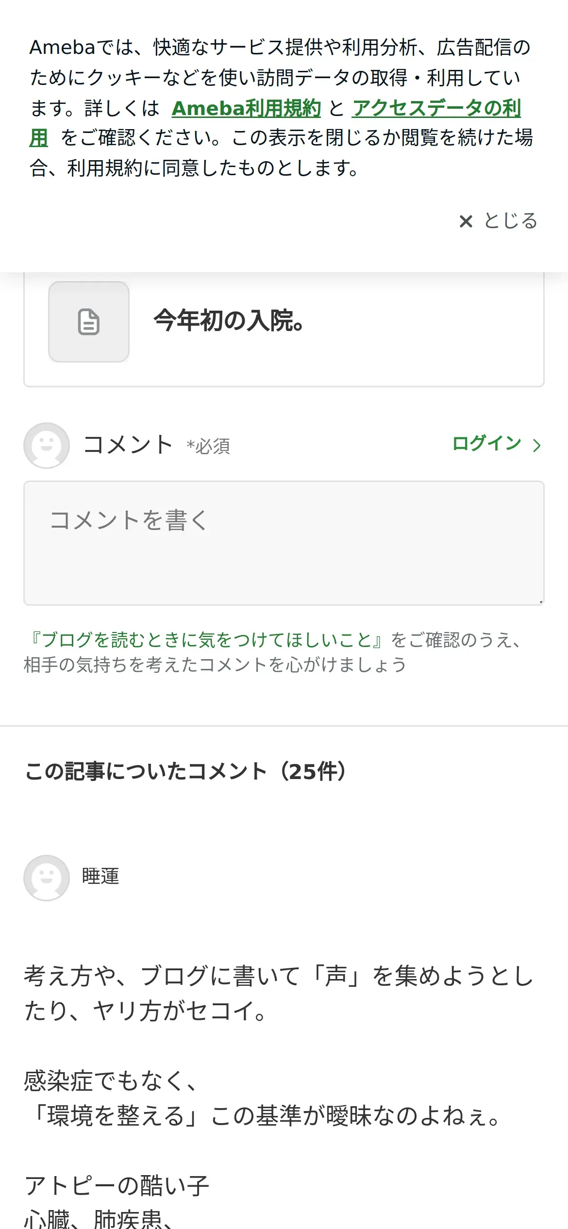The image size is (568, 1229).
Task: Click the cookie notice paragraph text
Action: click(282, 108)
